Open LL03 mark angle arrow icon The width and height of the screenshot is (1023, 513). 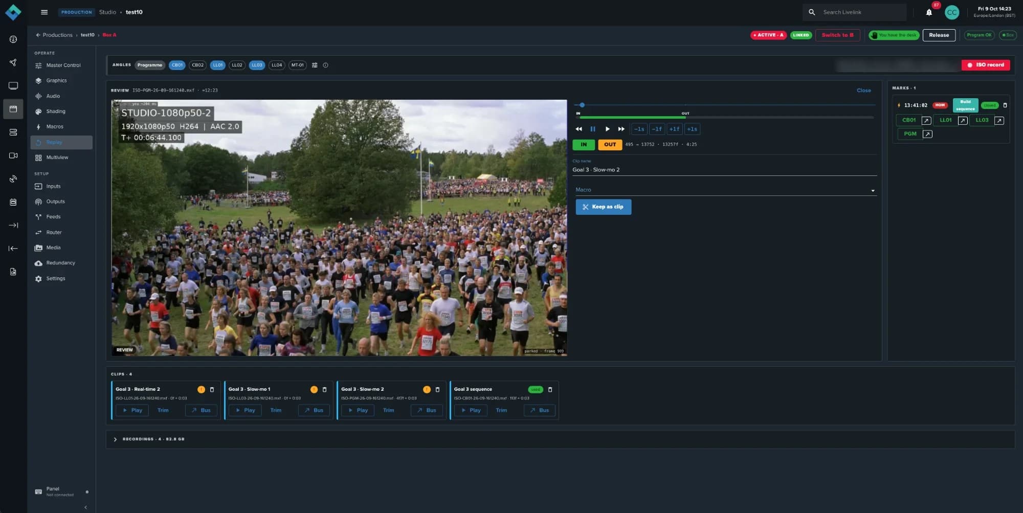[x=999, y=121]
